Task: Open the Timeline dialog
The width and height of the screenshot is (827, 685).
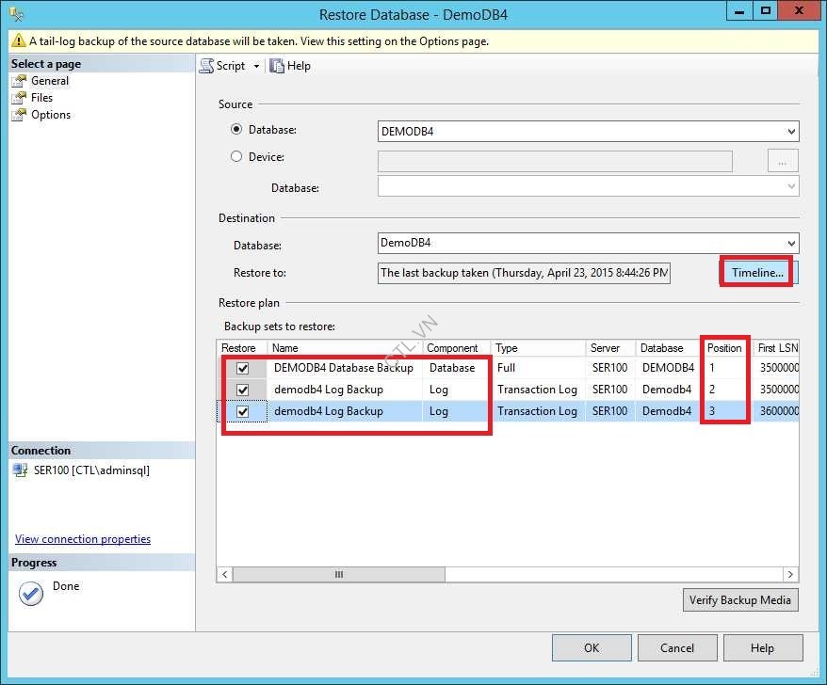Action: 757,273
